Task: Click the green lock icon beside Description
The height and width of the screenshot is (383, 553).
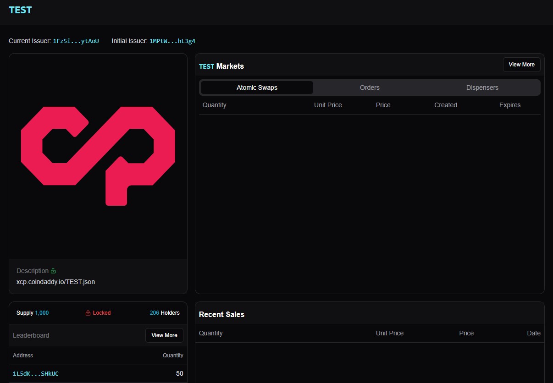Action: pyautogui.click(x=53, y=271)
